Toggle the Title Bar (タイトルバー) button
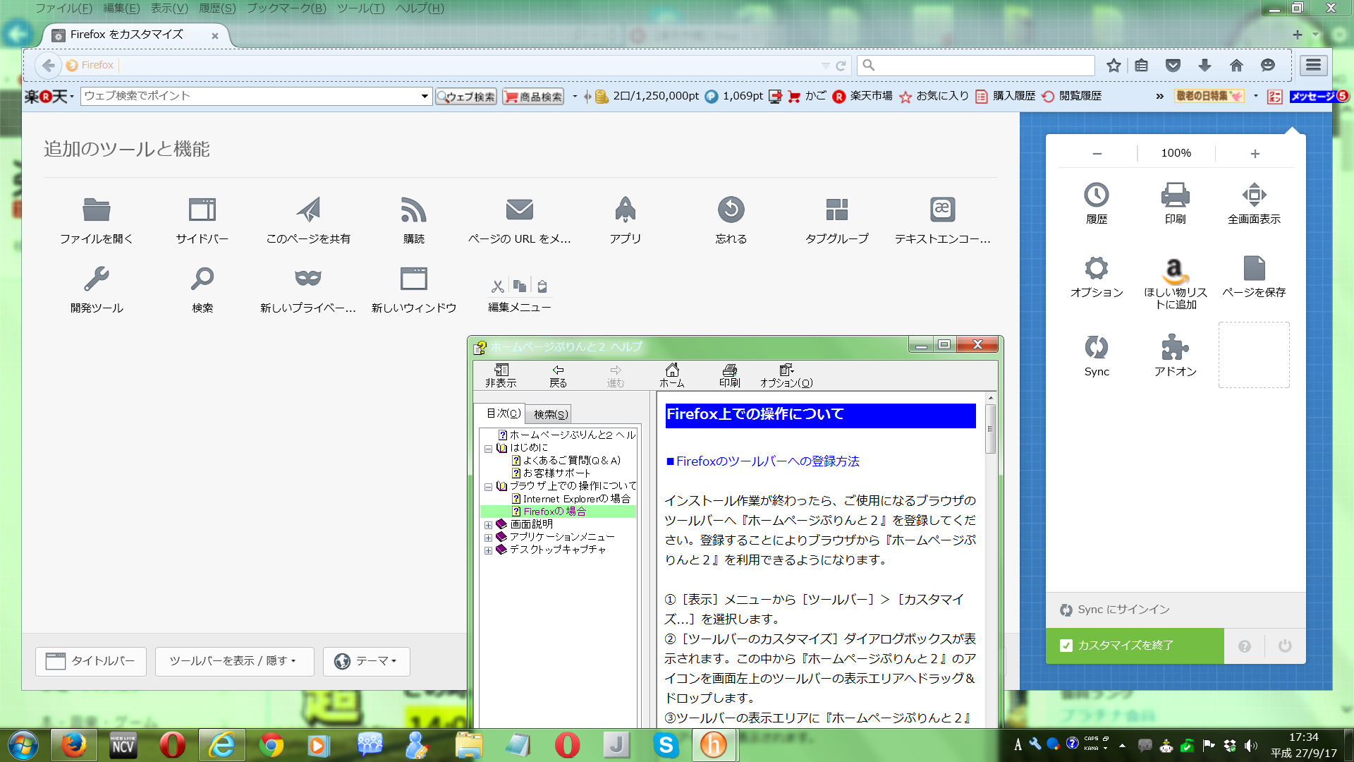 click(x=91, y=661)
